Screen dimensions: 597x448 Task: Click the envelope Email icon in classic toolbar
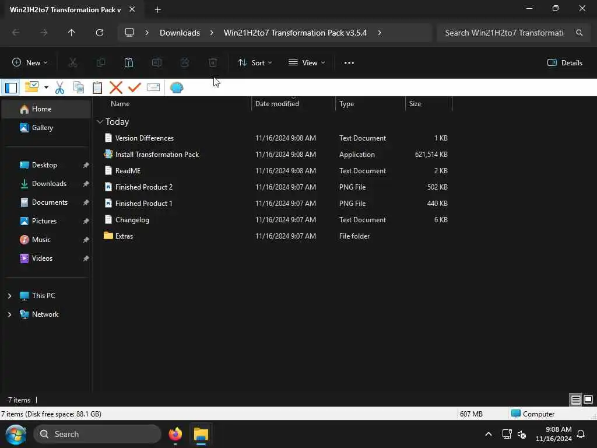click(153, 87)
